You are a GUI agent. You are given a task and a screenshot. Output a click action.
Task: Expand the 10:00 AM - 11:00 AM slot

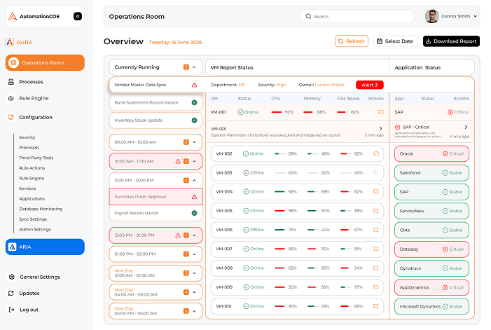[x=195, y=161]
